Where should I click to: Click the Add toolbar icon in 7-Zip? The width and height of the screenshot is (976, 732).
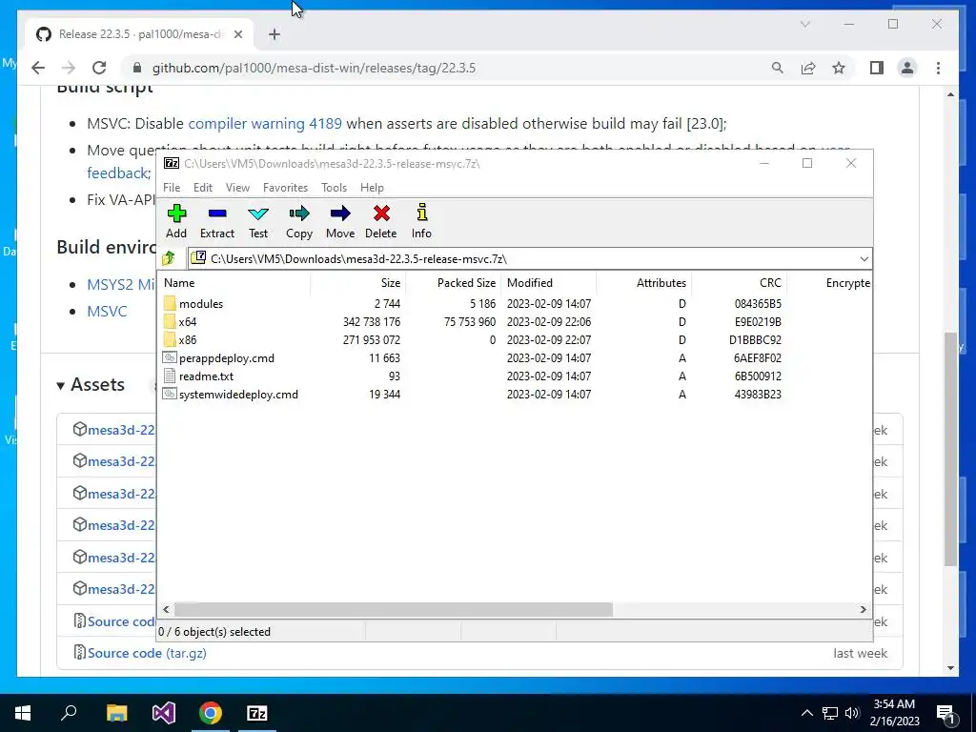[176, 213]
